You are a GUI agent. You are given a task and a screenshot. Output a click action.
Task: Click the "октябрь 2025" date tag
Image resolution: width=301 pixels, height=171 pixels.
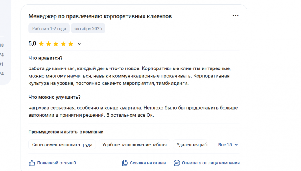pyautogui.click(x=88, y=28)
